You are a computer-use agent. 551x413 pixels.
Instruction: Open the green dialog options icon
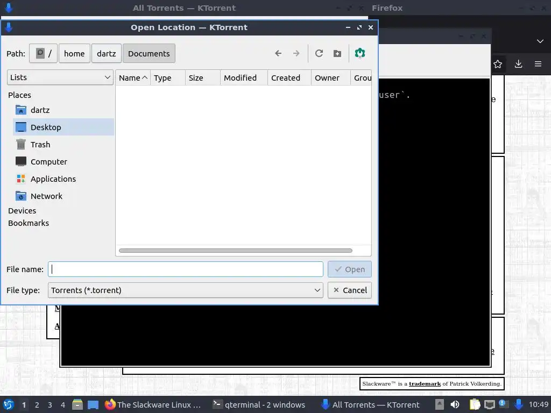[360, 53]
